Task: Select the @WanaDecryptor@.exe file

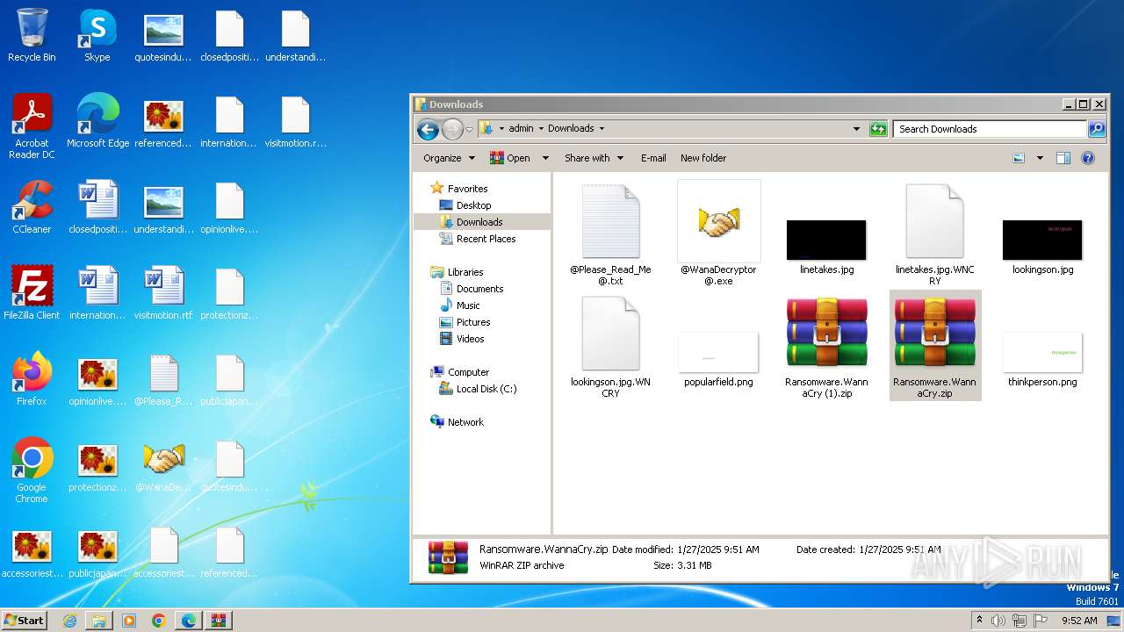Action: (718, 233)
